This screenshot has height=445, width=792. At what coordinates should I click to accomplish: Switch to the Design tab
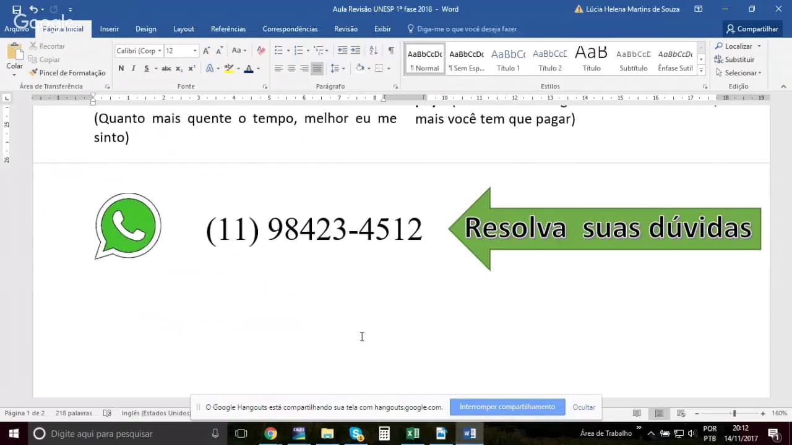tap(146, 29)
